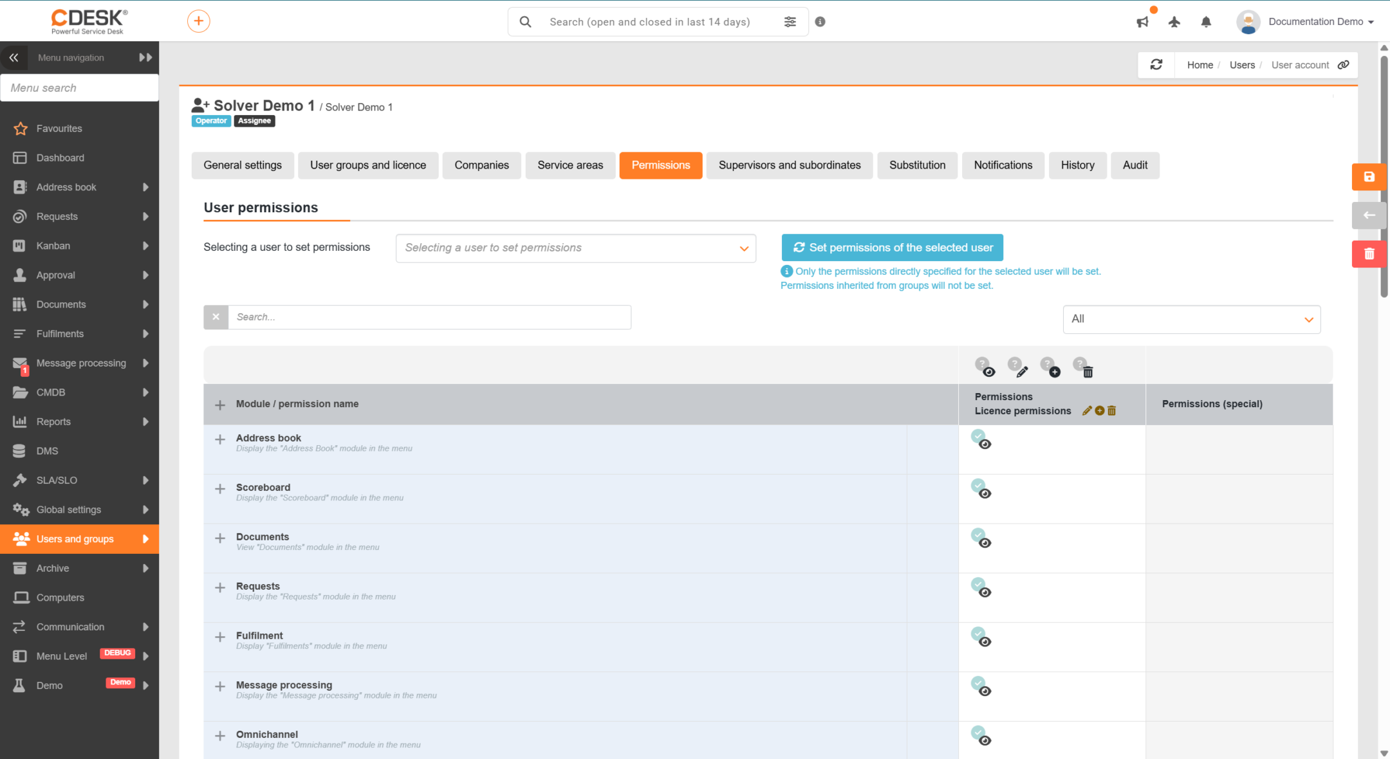The image size is (1390, 759).
Task: Click the airplane mode icon in header
Action: click(x=1174, y=22)
